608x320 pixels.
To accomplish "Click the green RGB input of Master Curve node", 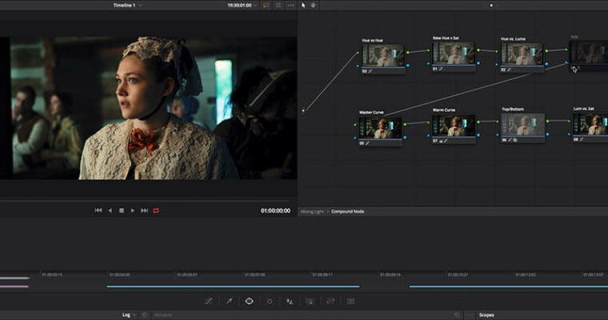I will pyautogui.click(x=355, y=125).
